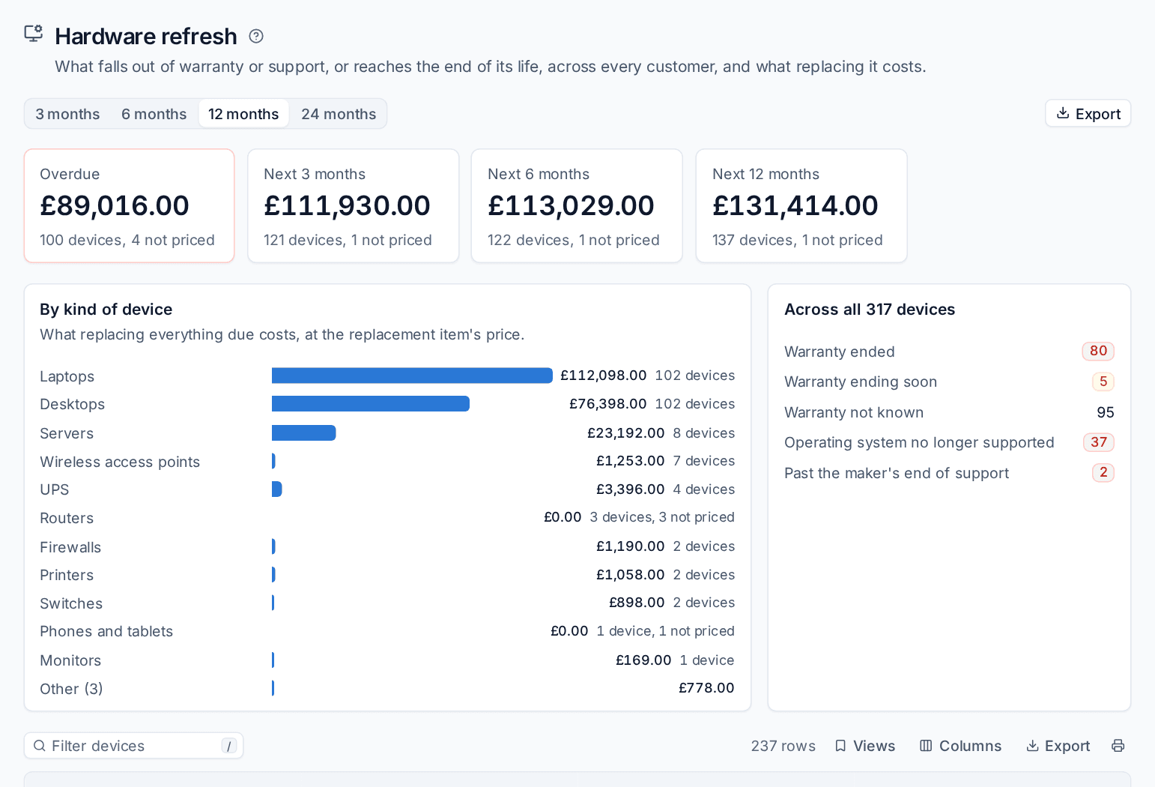Click the Firewalls row label
The width and height of the screenshot is (1155, 787).
pyautogui.click(x=70, y=547)
